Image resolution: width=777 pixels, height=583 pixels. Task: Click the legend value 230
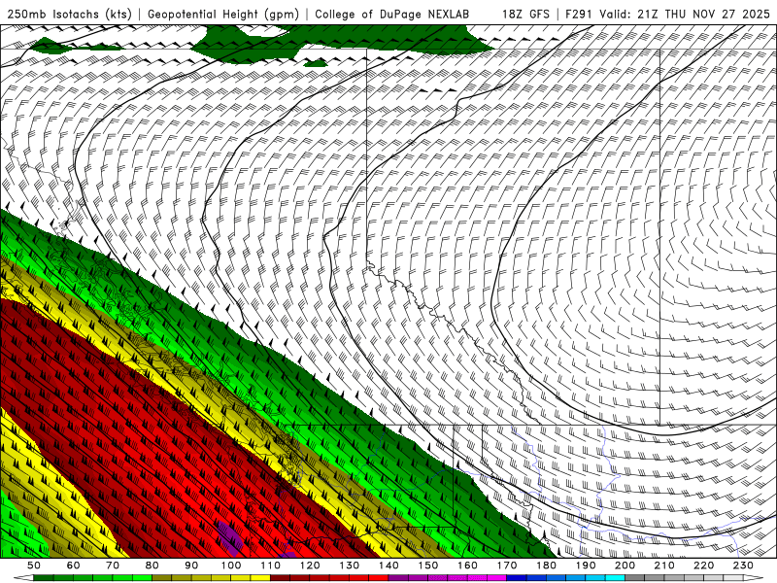tap(743, 566)
